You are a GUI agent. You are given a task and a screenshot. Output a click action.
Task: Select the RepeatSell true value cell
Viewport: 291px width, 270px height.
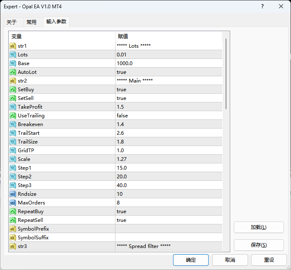[x=168, y=220]
